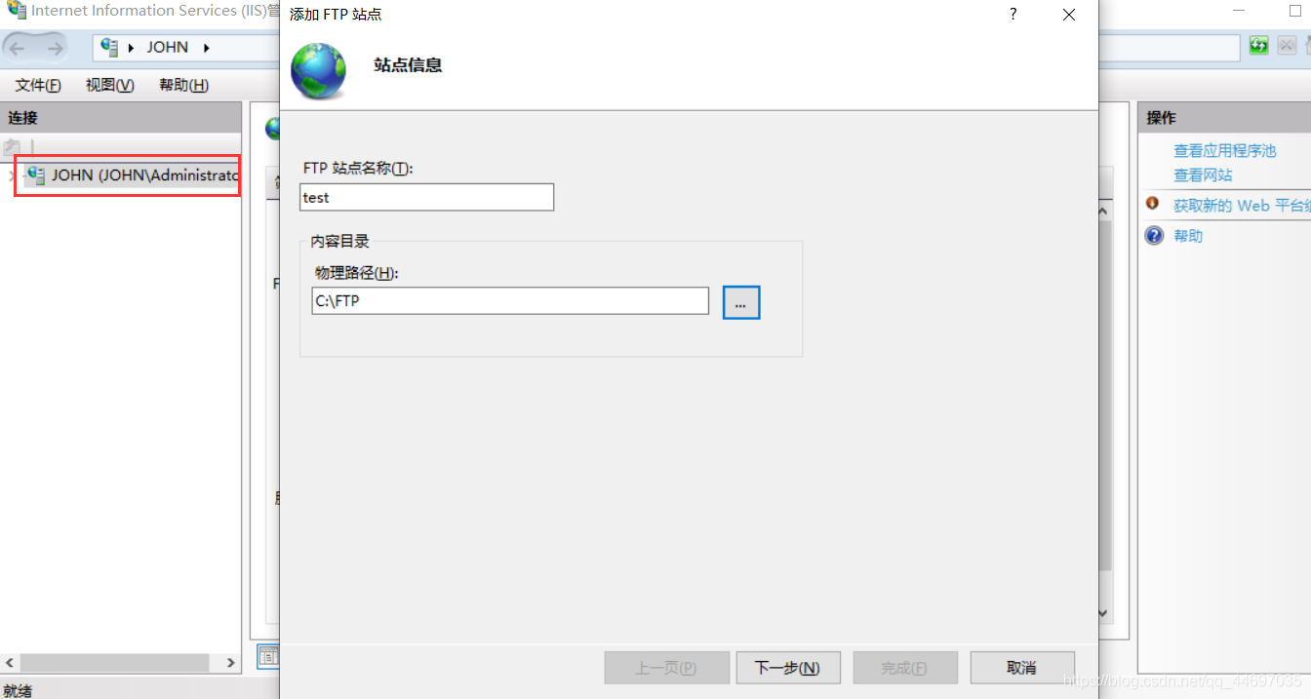Click the IIS Manager title bar app icon
The image size is (1311, 699).
(x=17, y=11)
